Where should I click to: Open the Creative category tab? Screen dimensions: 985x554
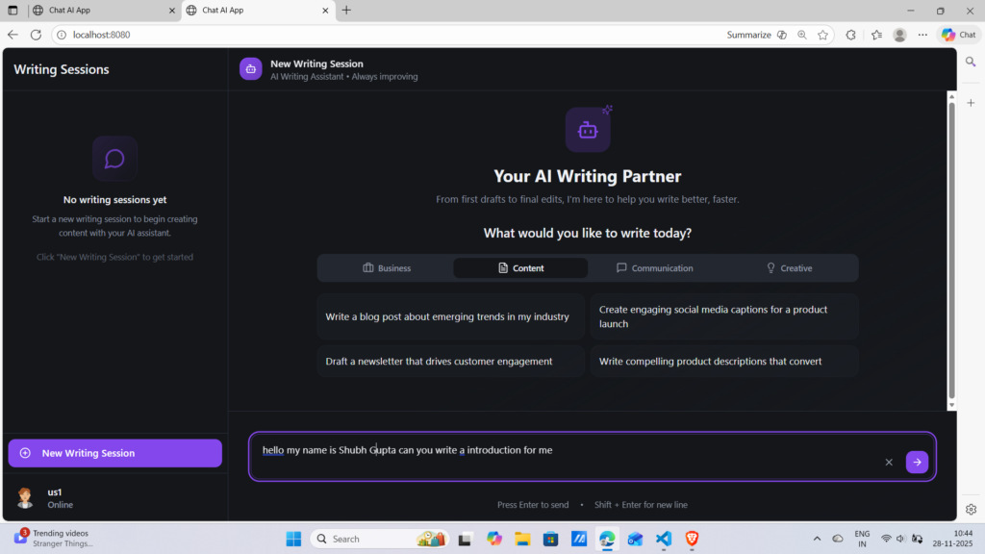pos(788,268)
